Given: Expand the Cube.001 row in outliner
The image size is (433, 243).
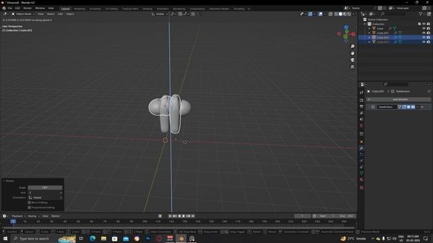Looking at the screenshot, I should pyautogui.click(x=369, y=33).
